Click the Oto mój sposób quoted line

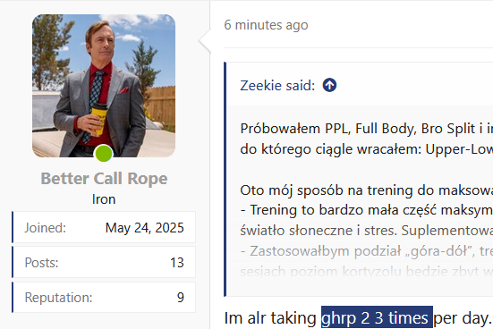366,190
